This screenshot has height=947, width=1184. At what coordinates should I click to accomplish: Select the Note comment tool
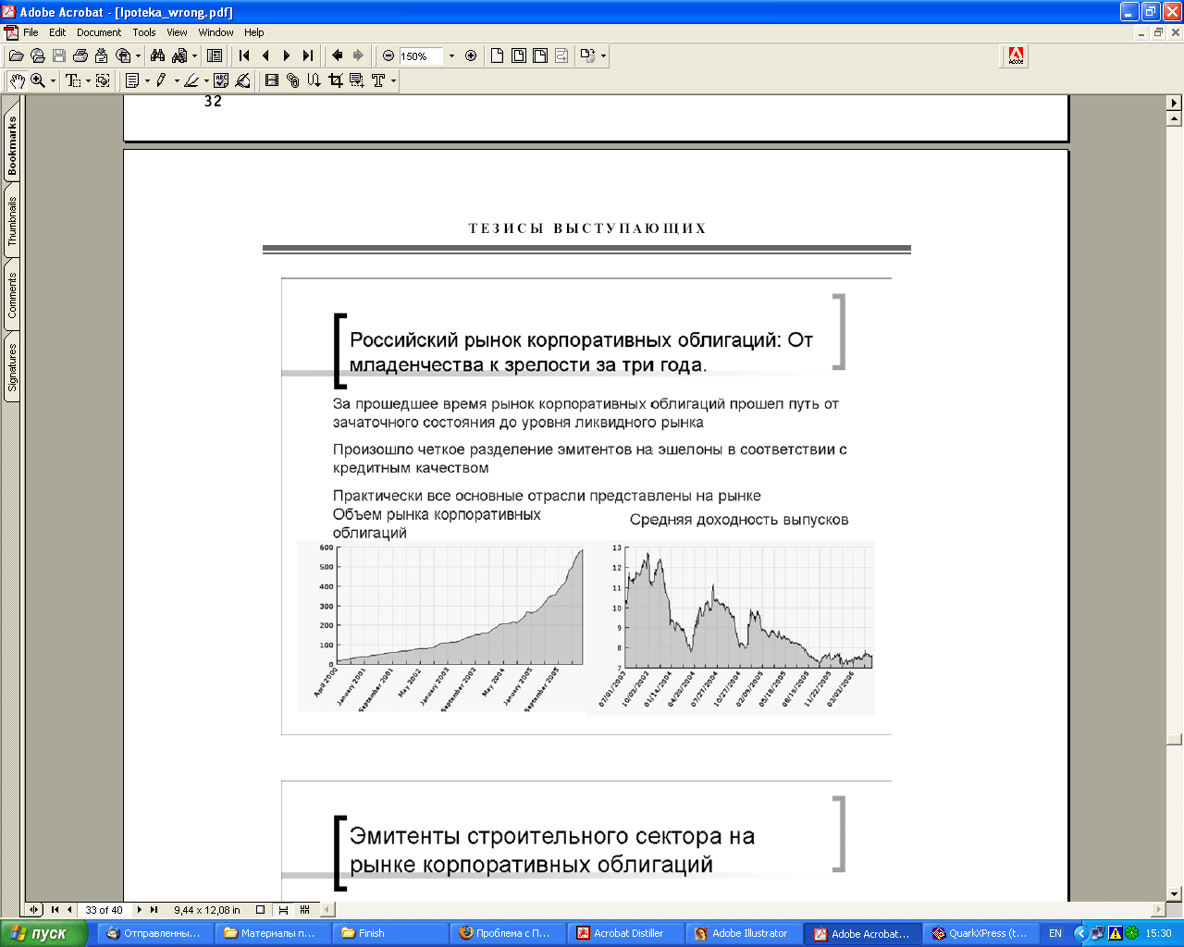click(132, 80)
